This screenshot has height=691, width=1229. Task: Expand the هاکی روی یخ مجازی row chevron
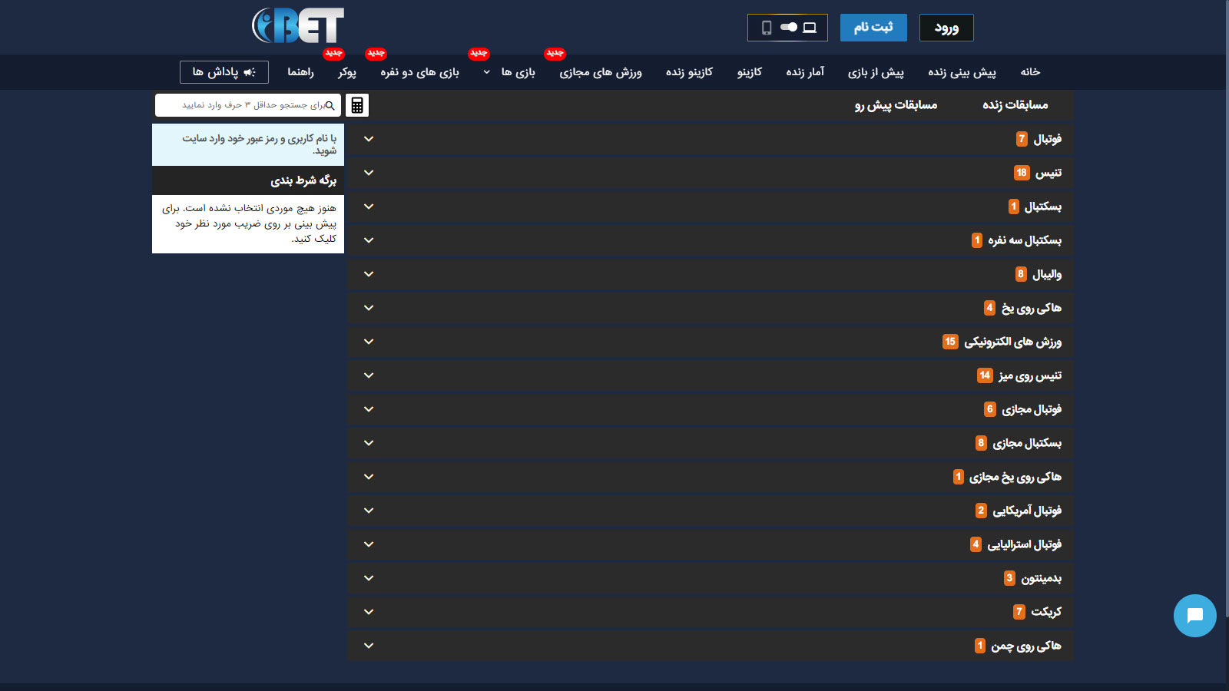click(369, 477)
